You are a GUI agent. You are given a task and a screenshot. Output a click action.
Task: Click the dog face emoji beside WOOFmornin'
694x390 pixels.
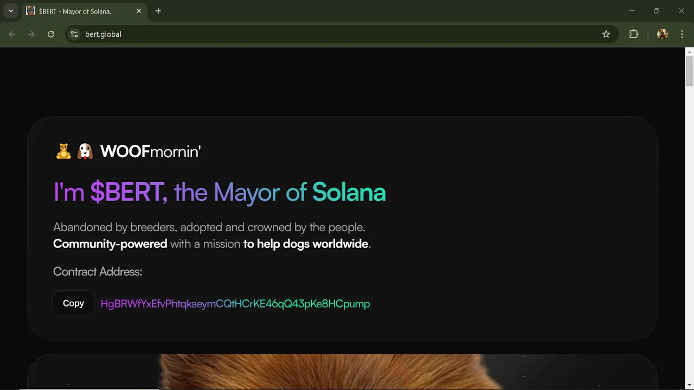tap(85, 151)
